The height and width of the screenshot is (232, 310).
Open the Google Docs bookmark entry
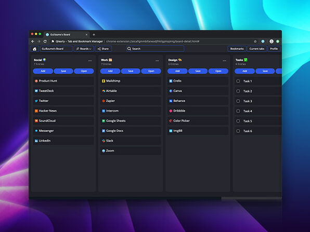pyautogui.click(x=131, y=131)
